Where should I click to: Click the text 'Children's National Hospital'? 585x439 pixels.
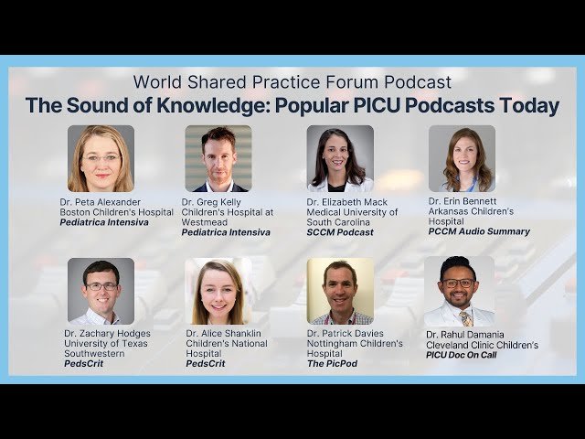(x=227, y=348)
